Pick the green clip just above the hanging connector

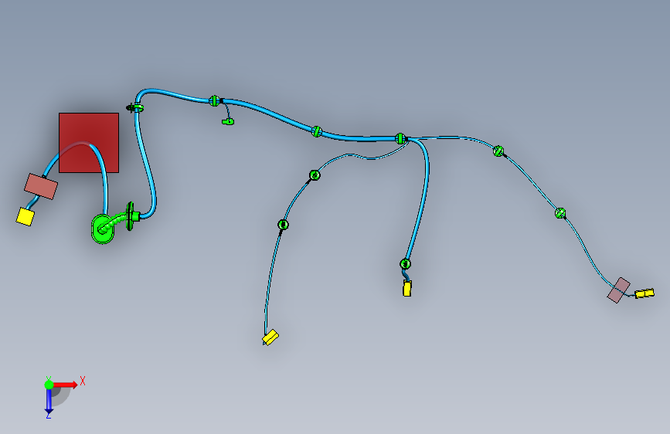coord(215,101)
